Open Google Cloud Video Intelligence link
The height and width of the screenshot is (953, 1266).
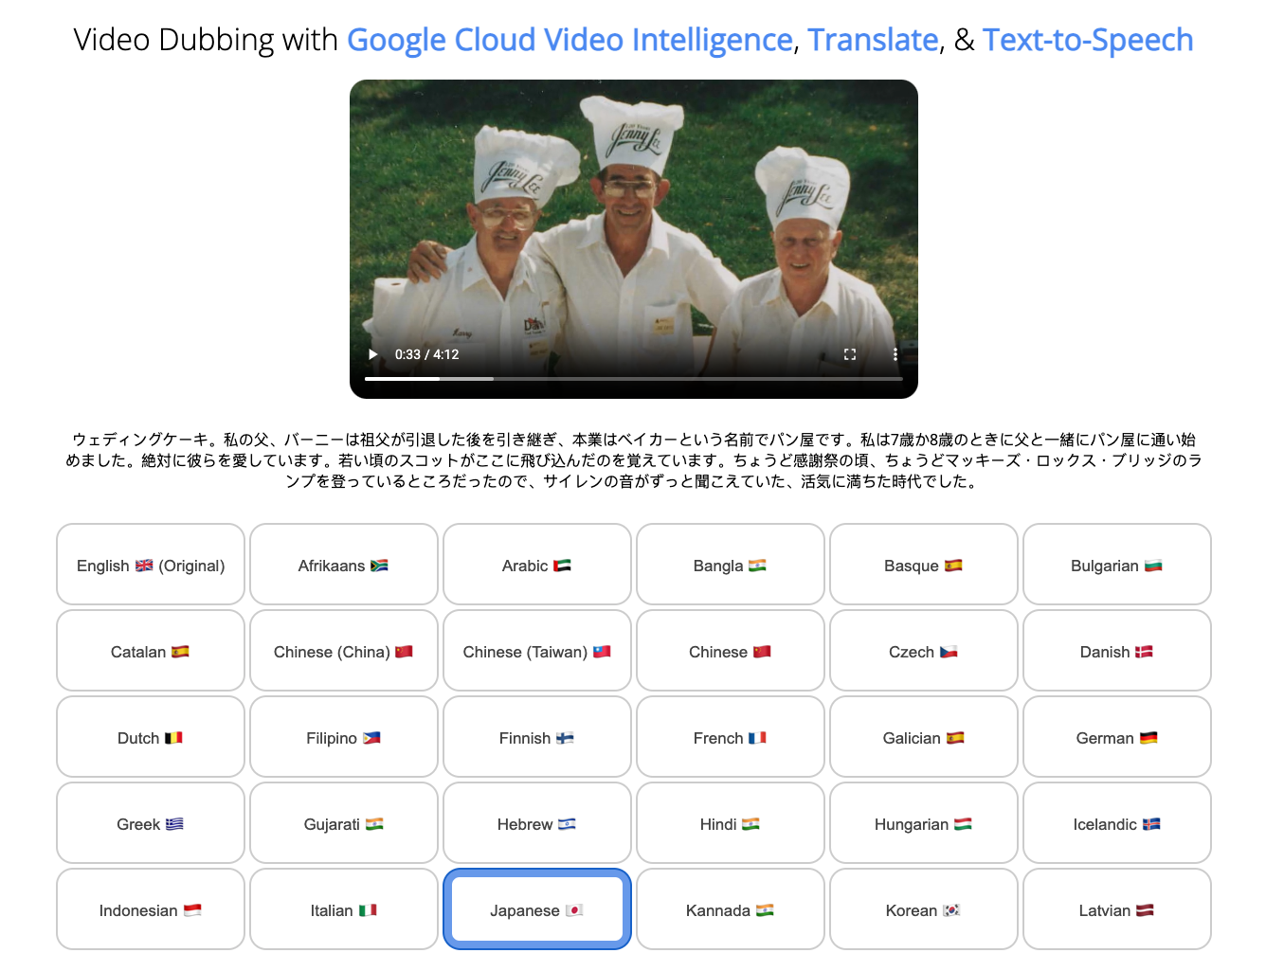coord(570,40)
